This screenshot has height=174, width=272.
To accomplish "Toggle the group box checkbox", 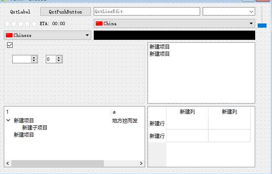I will coord(10,45).
